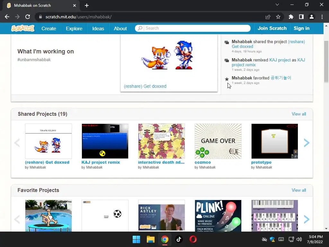Open the PLINK! Online favorite thumbnail

click(218, 216)
